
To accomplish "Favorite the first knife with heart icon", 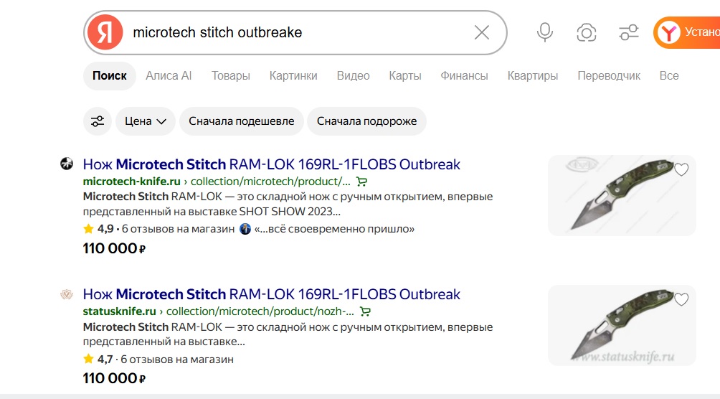I will [x=681, y=169].
